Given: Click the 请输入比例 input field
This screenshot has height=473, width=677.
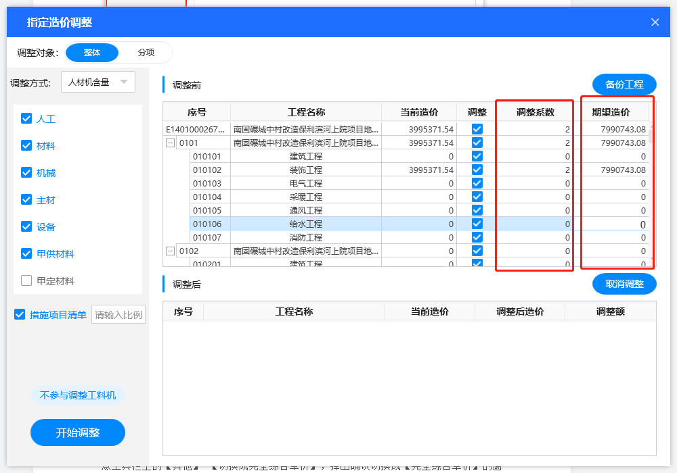Looking at the screenshot, I should pos(118,315).
